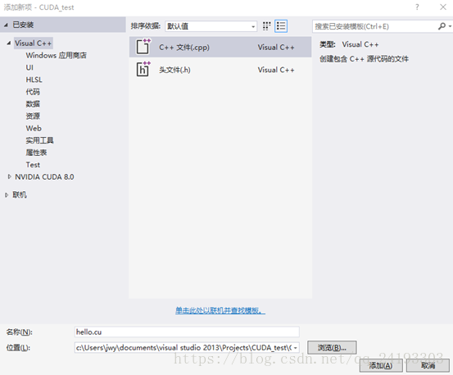Click the 头文件(.h) template name
Screen dimensions: 453x375
pos(174,70)
